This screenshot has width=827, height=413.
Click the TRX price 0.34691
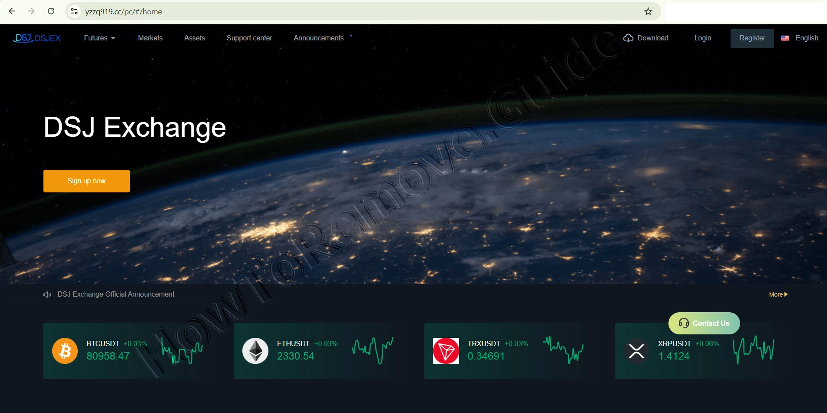(x=486, y=356)
